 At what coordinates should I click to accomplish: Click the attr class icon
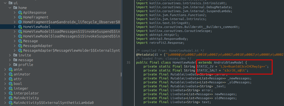[x=11, y=79]
